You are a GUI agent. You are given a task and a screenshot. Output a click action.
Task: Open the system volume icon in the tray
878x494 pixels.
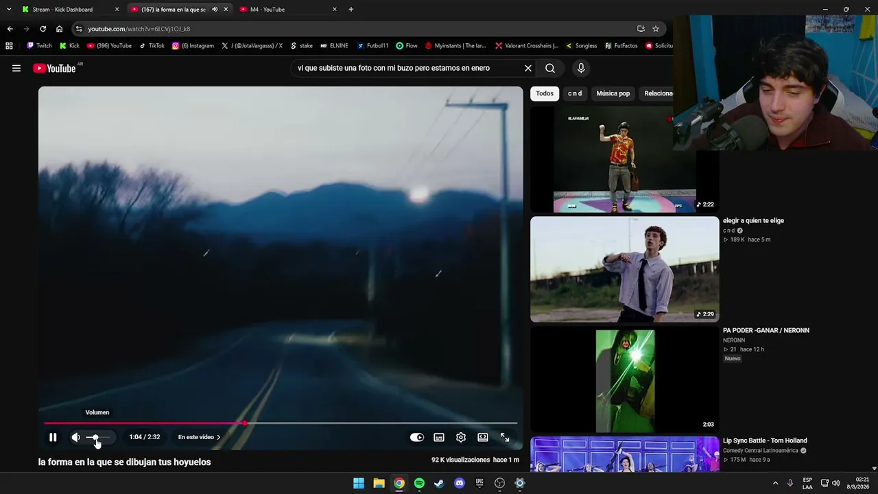835,483
